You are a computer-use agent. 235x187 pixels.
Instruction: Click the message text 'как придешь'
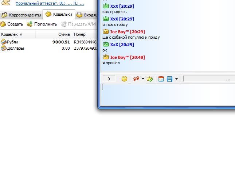click(x=114, y=12)
